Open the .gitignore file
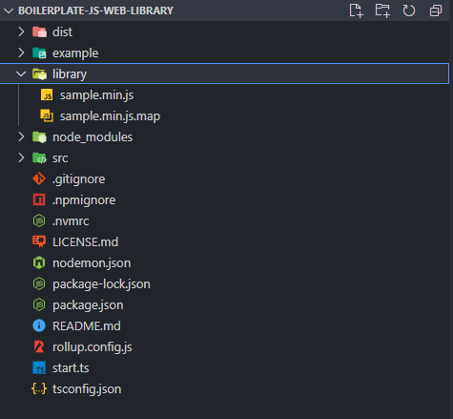The height and width of the screenshot is (419, 453). pos(79,179)
